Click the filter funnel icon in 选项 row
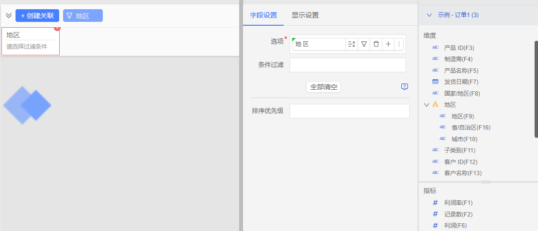 click(364, 44)
